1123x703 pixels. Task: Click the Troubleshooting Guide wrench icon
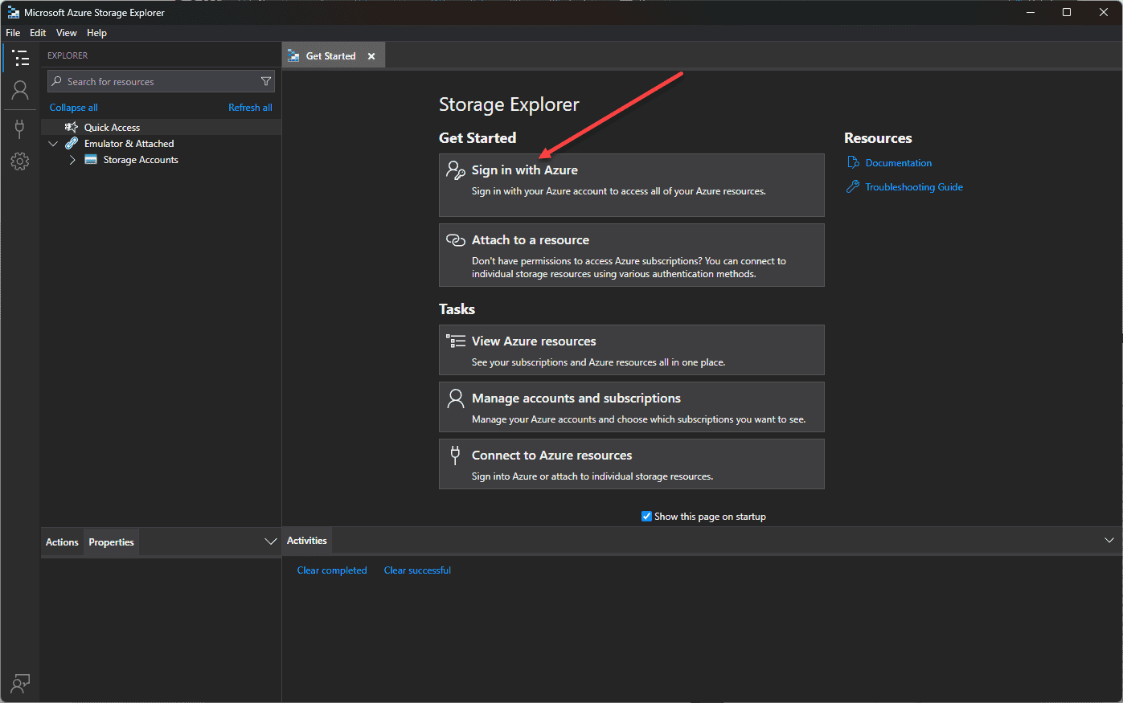pyautogui.click(x=854, y=186)
